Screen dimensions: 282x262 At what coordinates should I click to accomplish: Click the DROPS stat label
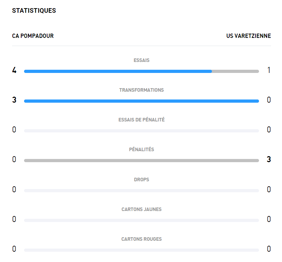pyautogui.click(x=142, y=180)
